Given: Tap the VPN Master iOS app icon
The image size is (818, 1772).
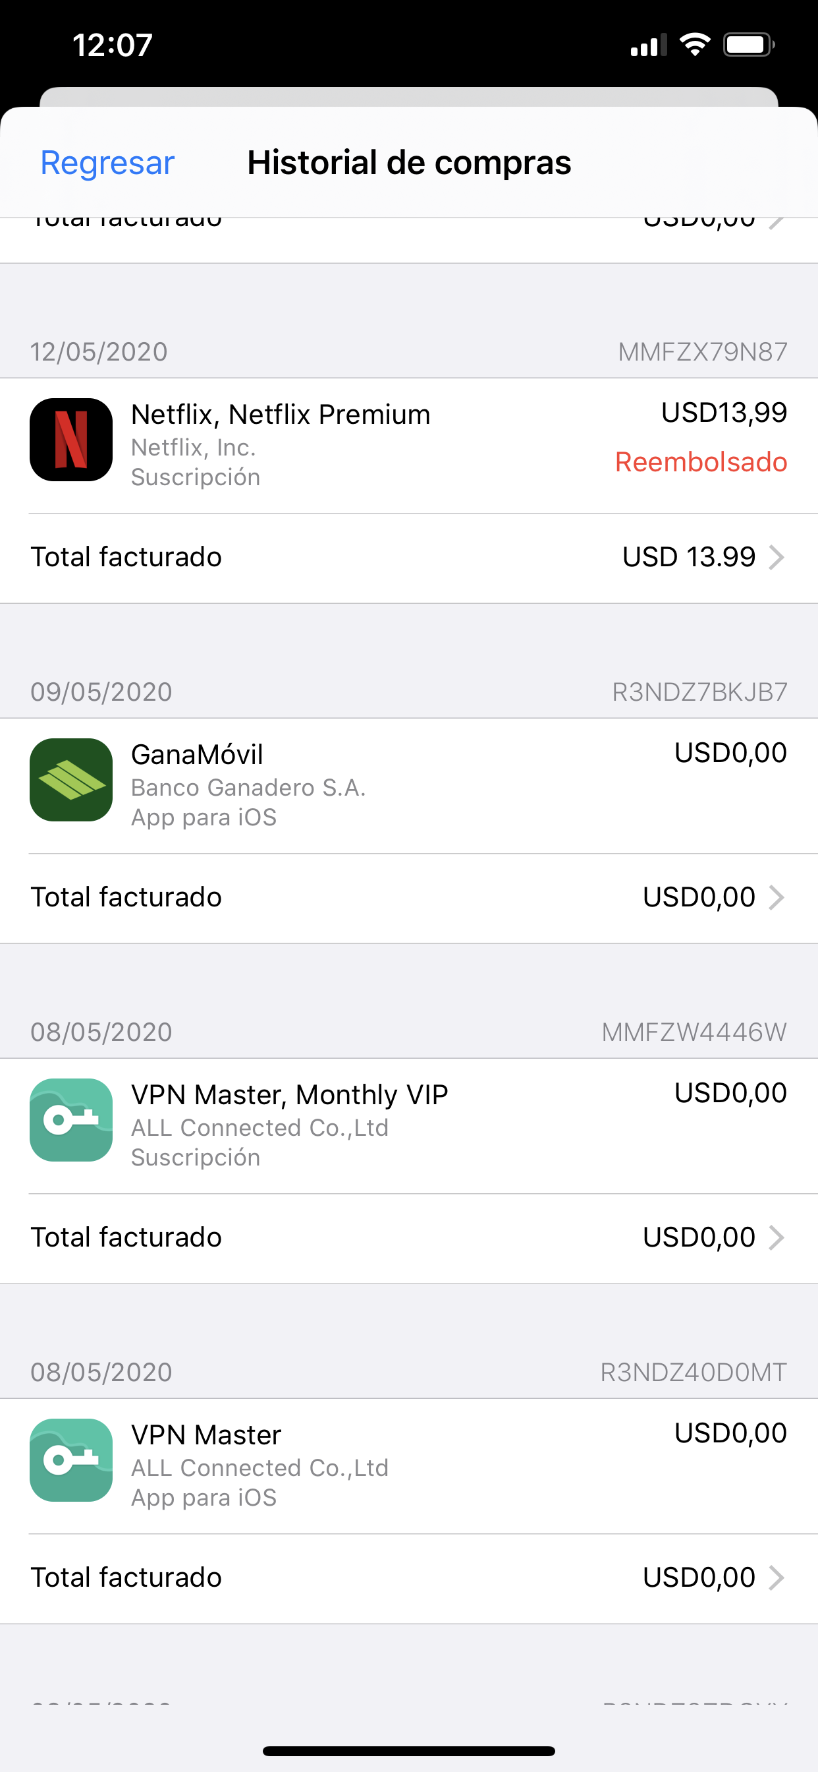Looking at the screenshot, I should point(71,1460).
